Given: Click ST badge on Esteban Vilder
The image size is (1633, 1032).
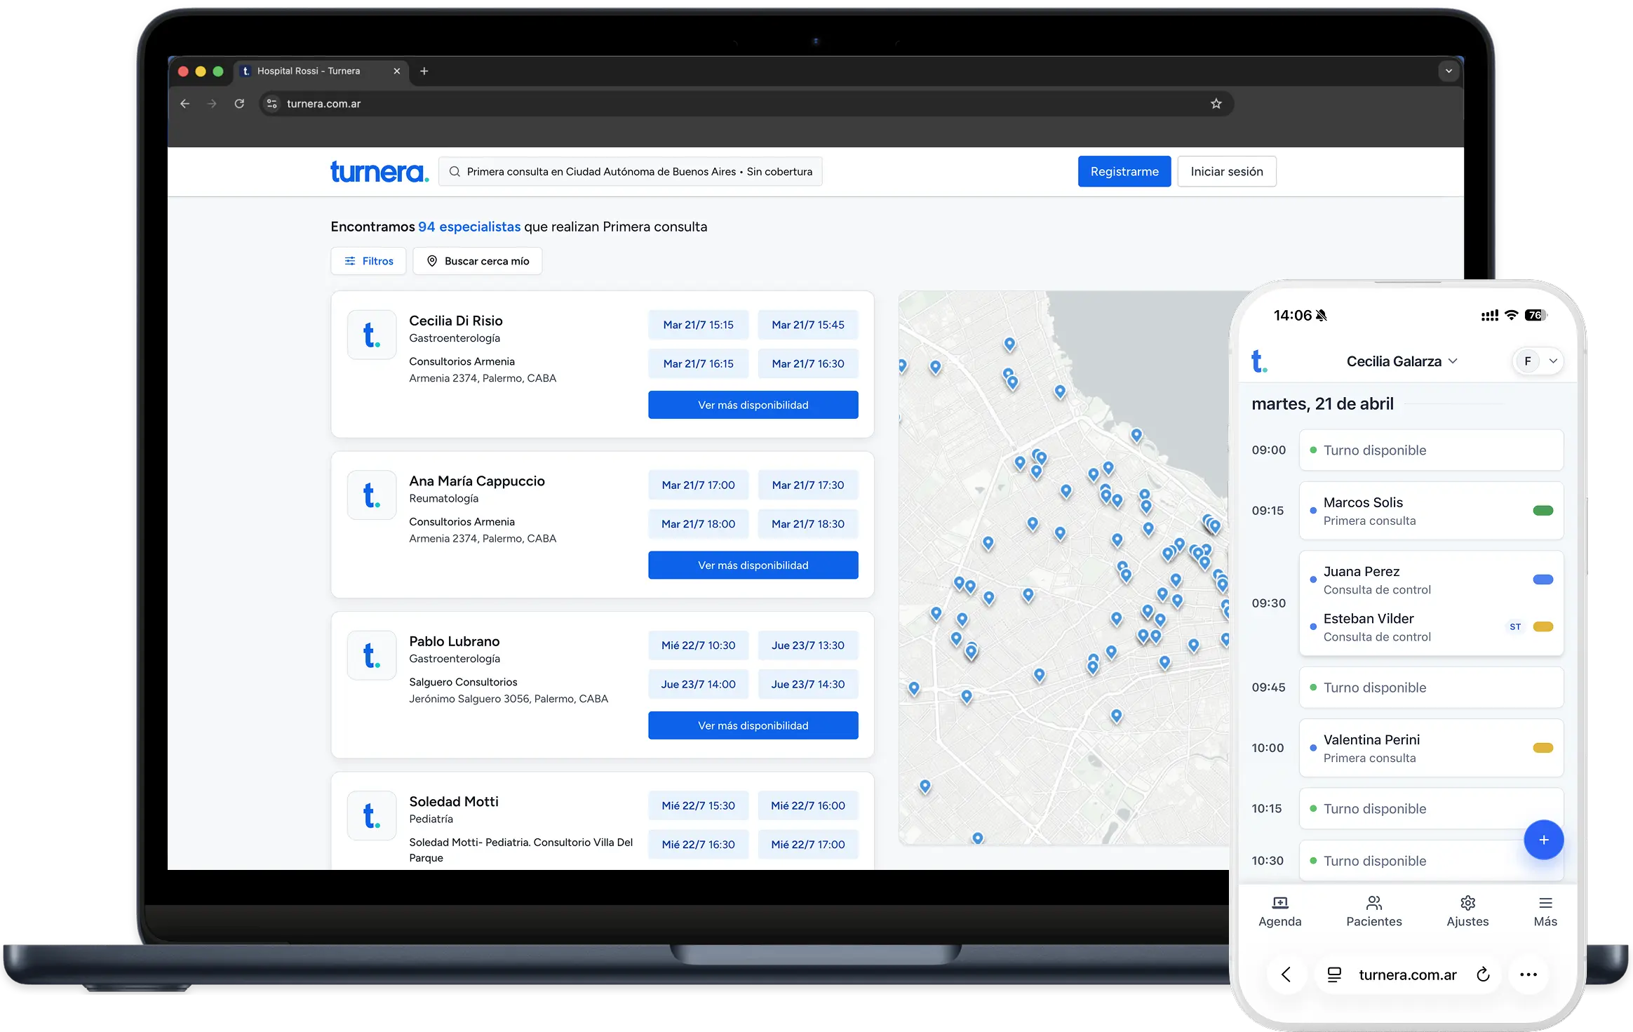Looking at the screenshot, I should point(1515,626).
